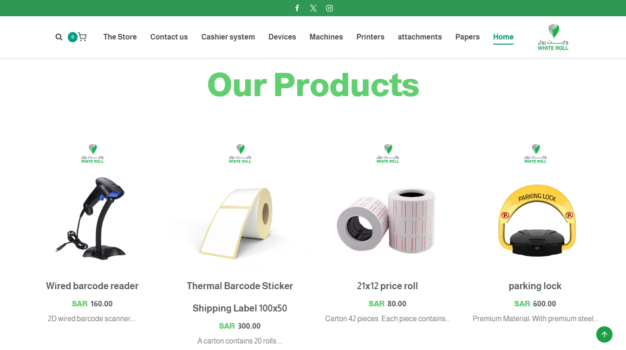Open the Cashier system menu

click(x=228, y=37)
